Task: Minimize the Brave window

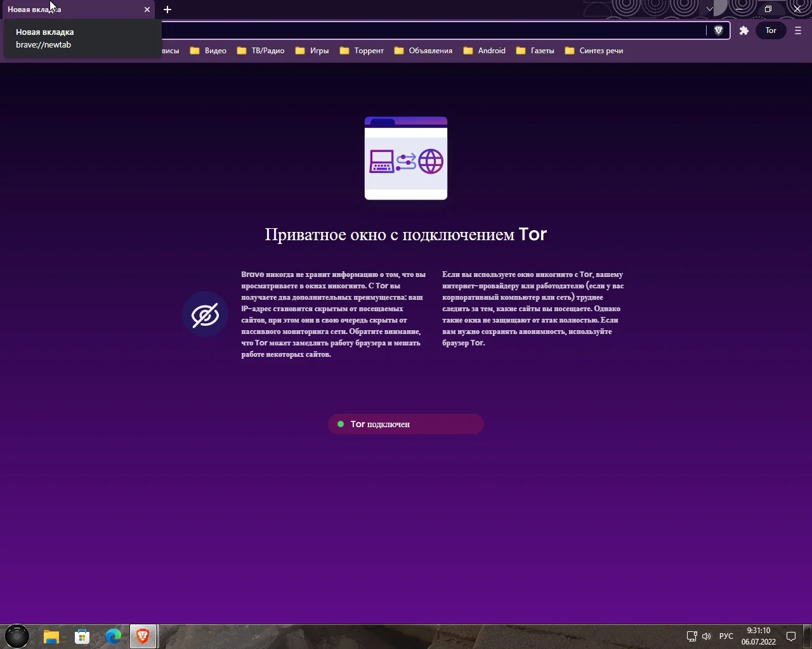Action: pyautogui.click(x=739, y=10)
